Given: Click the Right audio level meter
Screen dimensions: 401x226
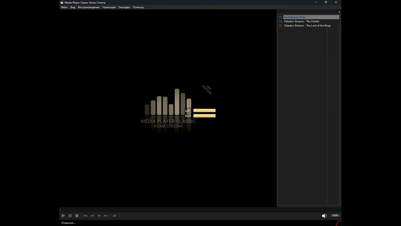Looking at the screenshot, I should (x=204, y=116).
